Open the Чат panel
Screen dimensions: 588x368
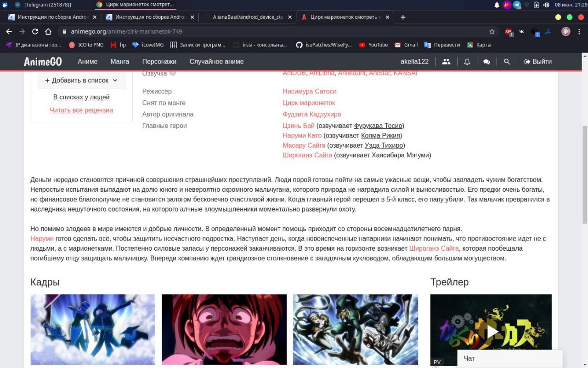point(510,359)
